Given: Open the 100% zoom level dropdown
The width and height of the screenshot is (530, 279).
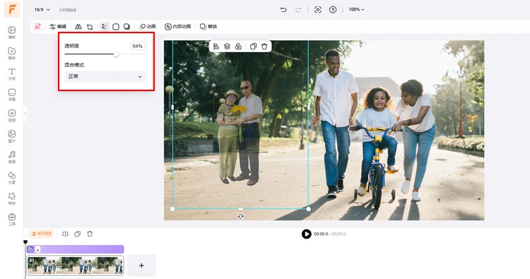Looking at the screenshot, I should [x=356, y=9].
